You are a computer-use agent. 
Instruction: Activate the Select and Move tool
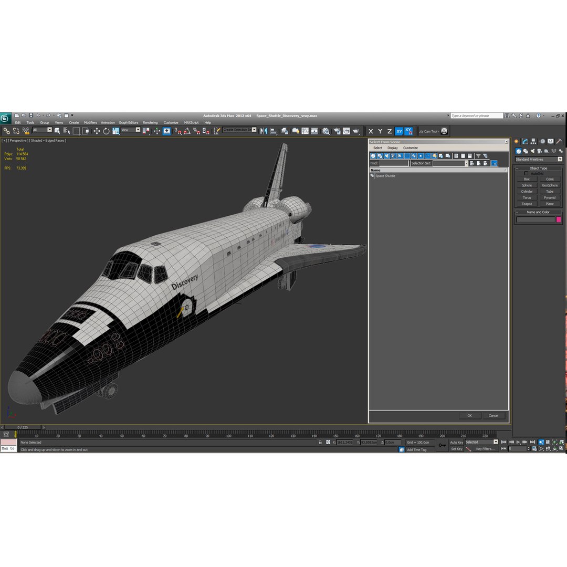[97, 131]
